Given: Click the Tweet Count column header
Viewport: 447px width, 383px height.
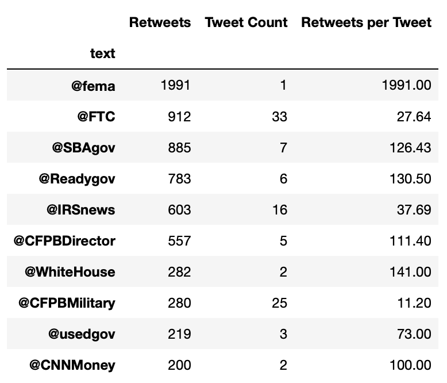Looking at the screenshot, I should coord(246,23).
